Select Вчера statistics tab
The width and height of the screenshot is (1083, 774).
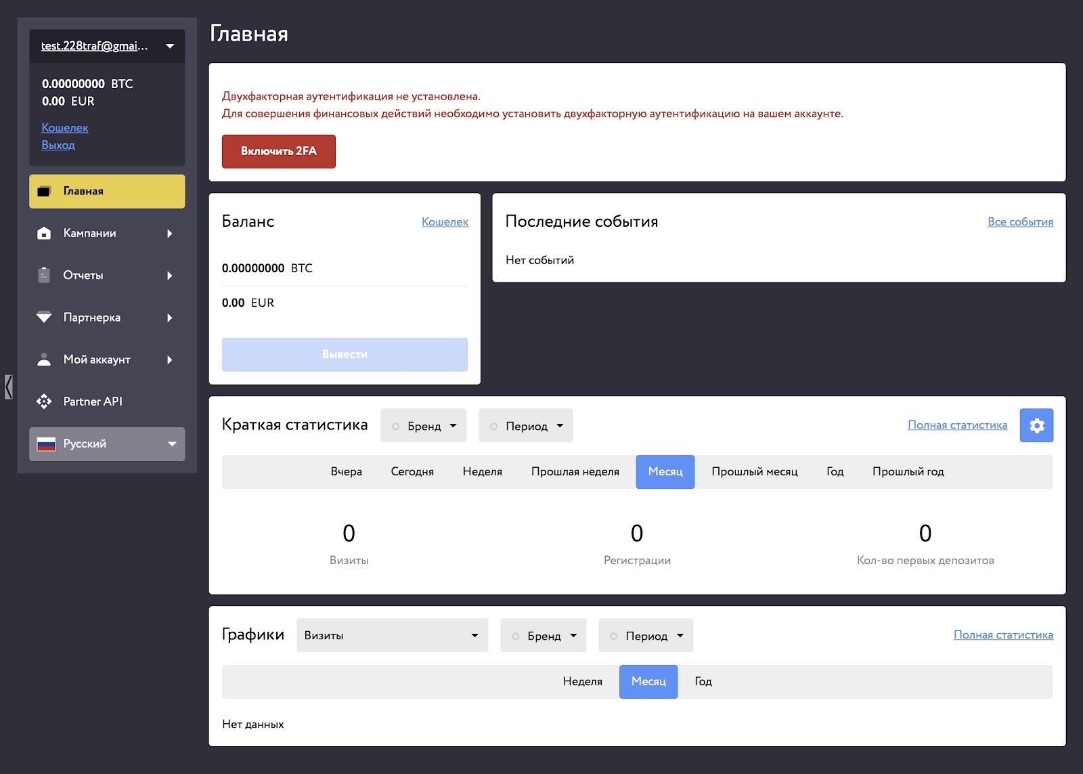tap(347, 472)
